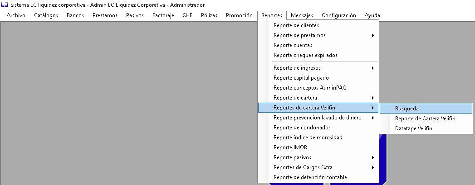Click the LC application icon in title bar
Image resolution: width=475 pixels, height=185 pixels.
(x=5, y=5)
